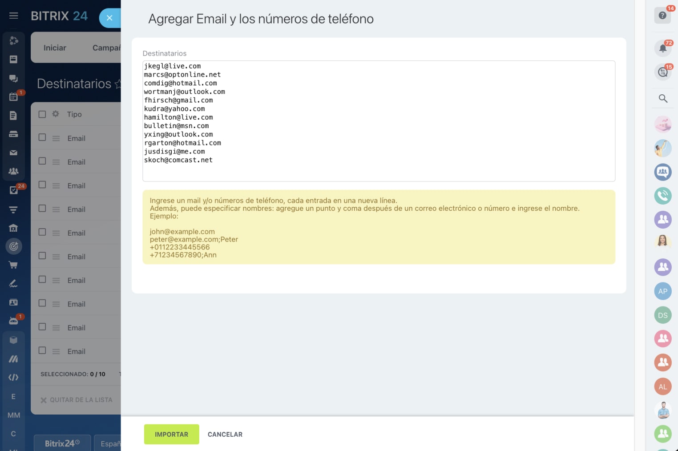Viewport: 678px width, 451px height.
Task: Open the hamburger menu in top left
Action: 14,16
